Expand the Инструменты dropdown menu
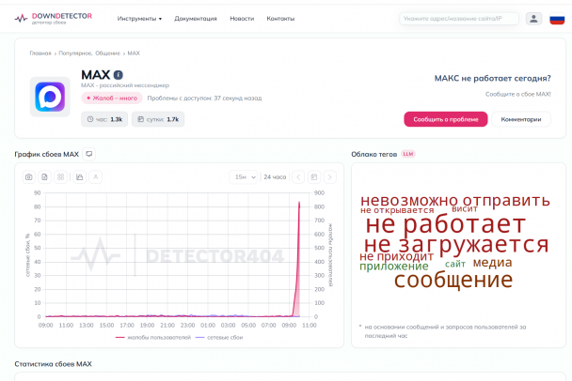 coord(139,18)
